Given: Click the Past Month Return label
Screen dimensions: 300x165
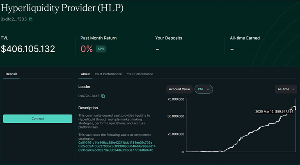Looking at the screenshot, I should point(98,38).
